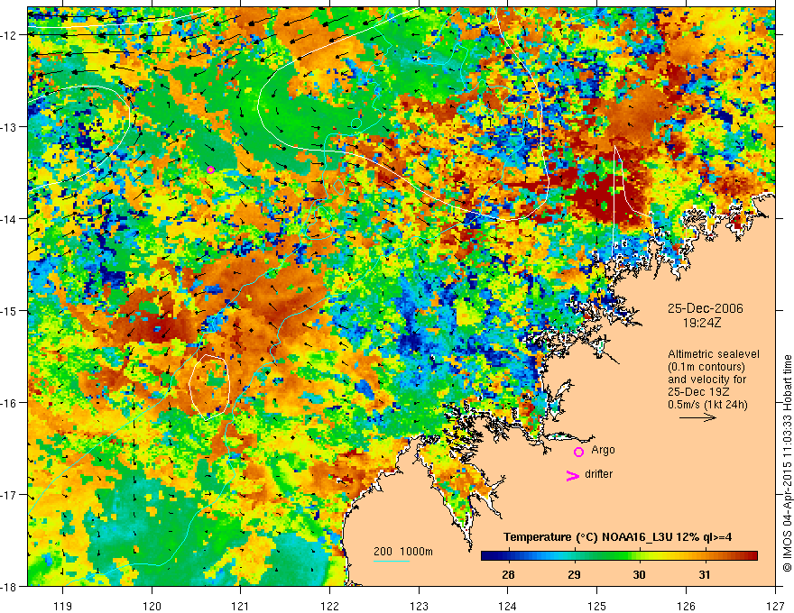Click the magenta Argo circle in the legend
This screenshot has width=794, height=613.
(x=578, y=452)
